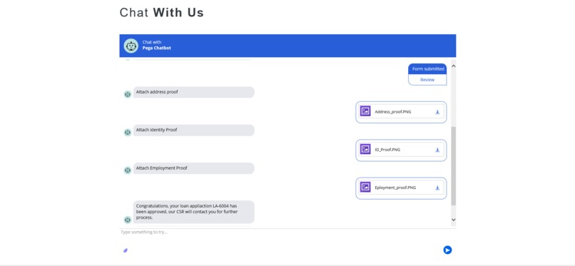The width and height of the screenshot is (575, 266).
Task: Click bot avatar beside Attach address proof
Action: pos(128,94)
